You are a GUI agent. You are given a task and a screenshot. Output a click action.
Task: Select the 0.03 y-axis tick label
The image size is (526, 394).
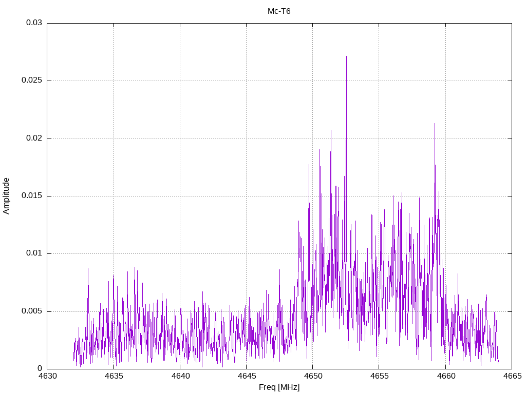(34, 23)
